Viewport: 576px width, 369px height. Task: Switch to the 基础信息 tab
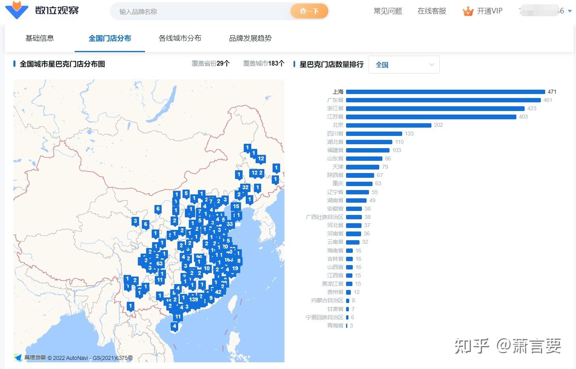click(40, 38)
